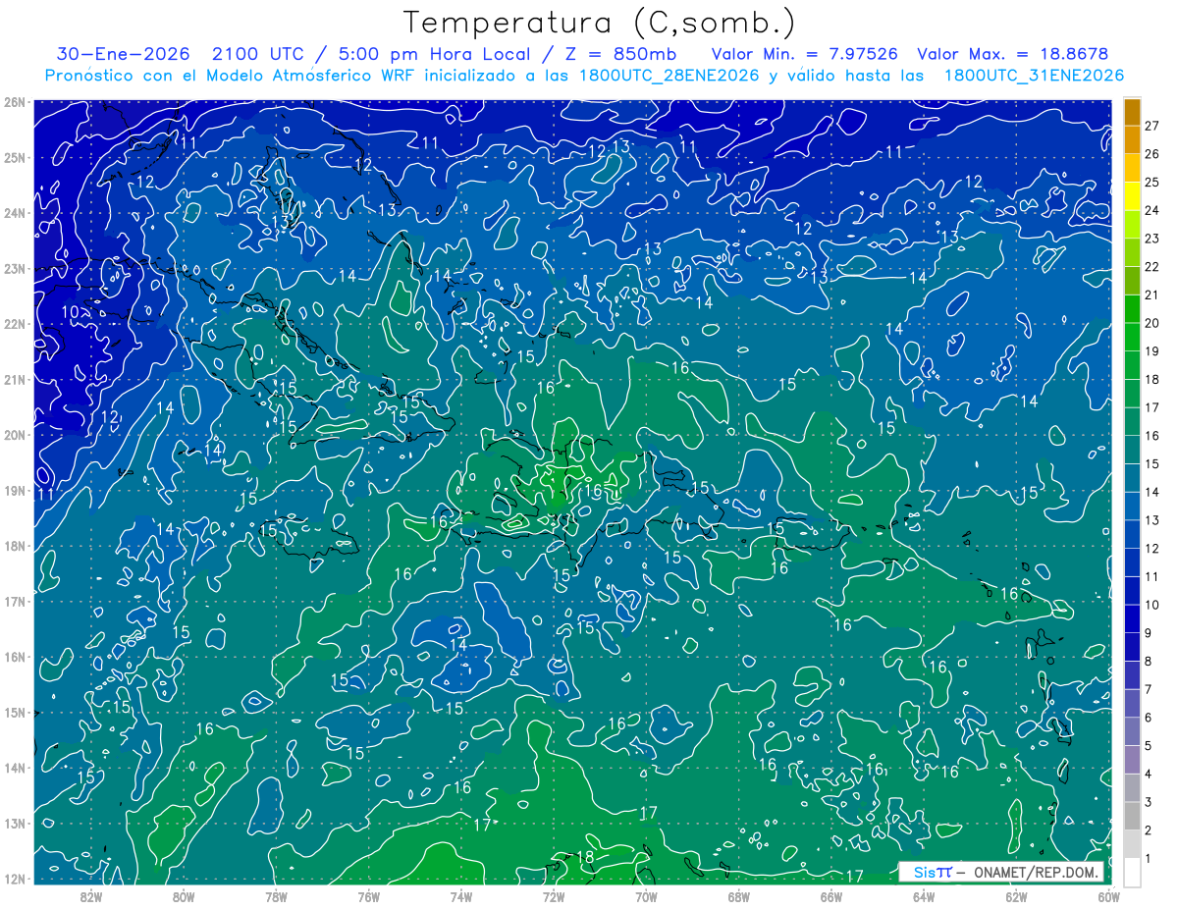Screen dimensions: 1178x910
Task: Click the '1800UTC_31ENE2026' valid-until time text
Action: (x=1034, y=76)
